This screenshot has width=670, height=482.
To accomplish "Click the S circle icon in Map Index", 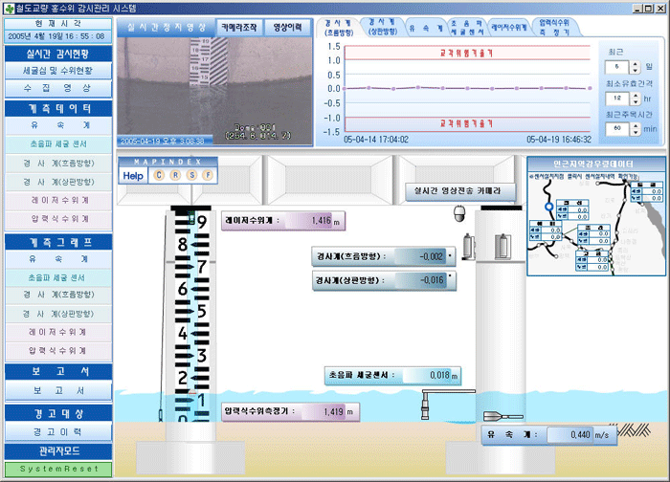I will click(191, 176).
